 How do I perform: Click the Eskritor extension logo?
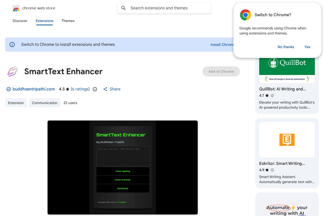point(287,140)
